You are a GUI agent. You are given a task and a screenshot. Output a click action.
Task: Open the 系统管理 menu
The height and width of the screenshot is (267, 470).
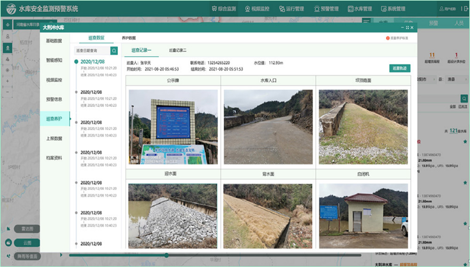point(393,8)
